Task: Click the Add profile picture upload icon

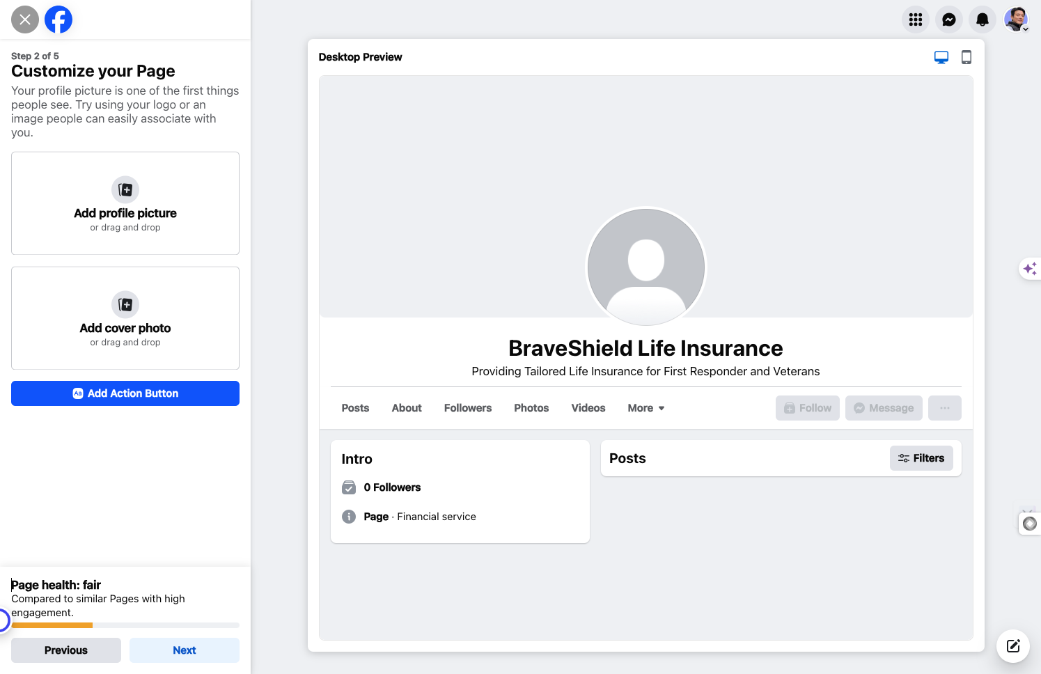Action: [125, 189]
